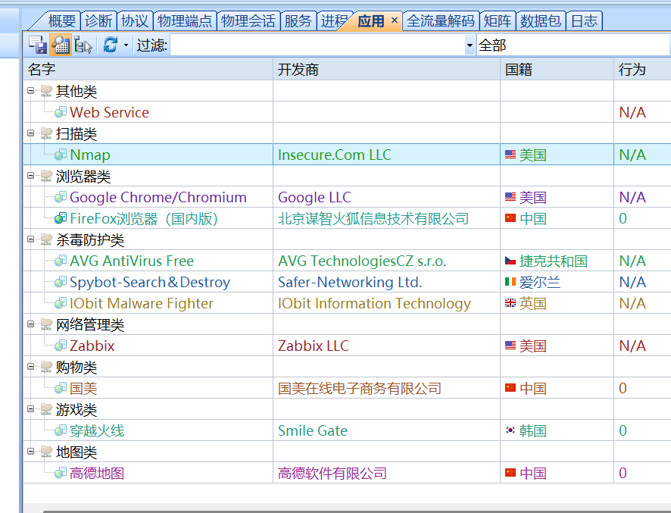Click the Czech flag in the AVG row
Screen dimensions: 671x513
tap(510, 261)
